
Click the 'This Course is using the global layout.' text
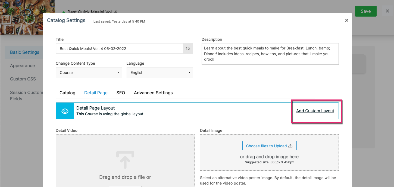pos(110,114)
